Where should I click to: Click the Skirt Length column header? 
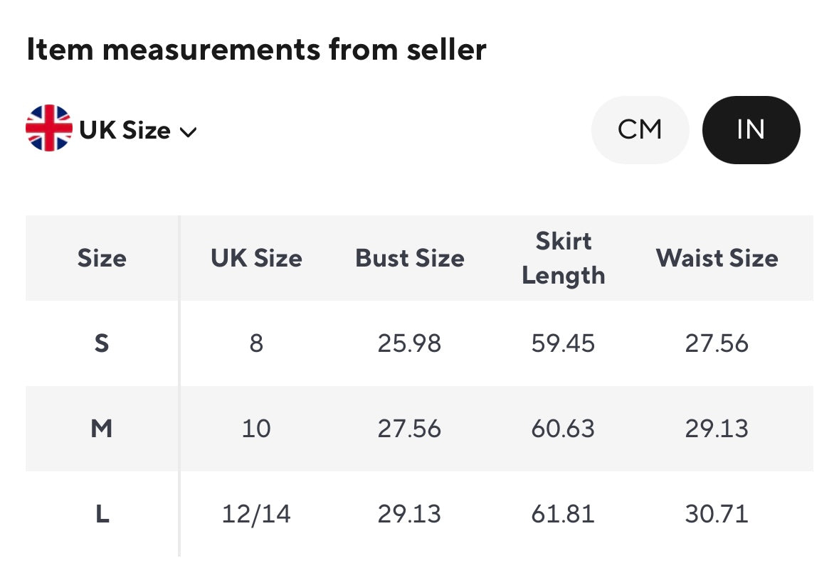[563, 258]
